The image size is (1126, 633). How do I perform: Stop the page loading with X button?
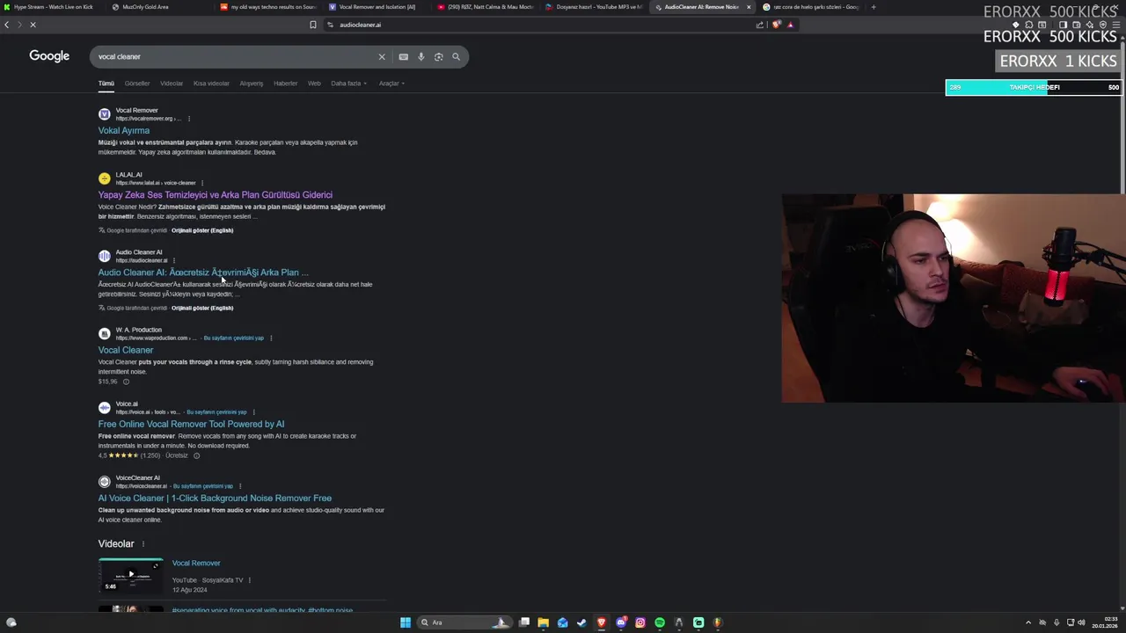point(33,25)
